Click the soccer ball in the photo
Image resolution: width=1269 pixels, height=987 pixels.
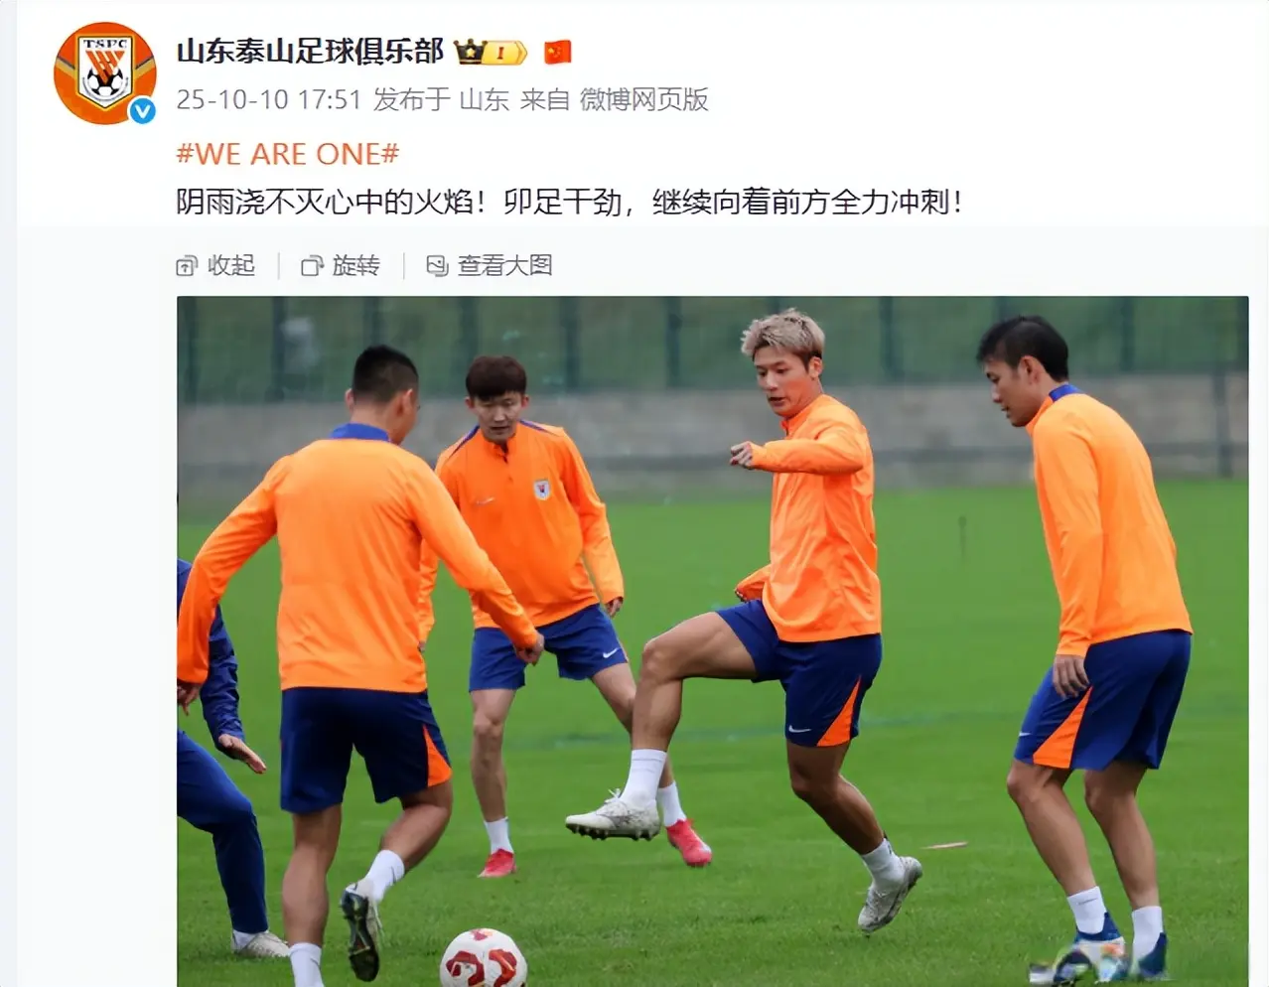point(483,958)
